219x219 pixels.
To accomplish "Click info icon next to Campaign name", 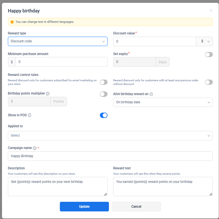I will click(35, 148).
